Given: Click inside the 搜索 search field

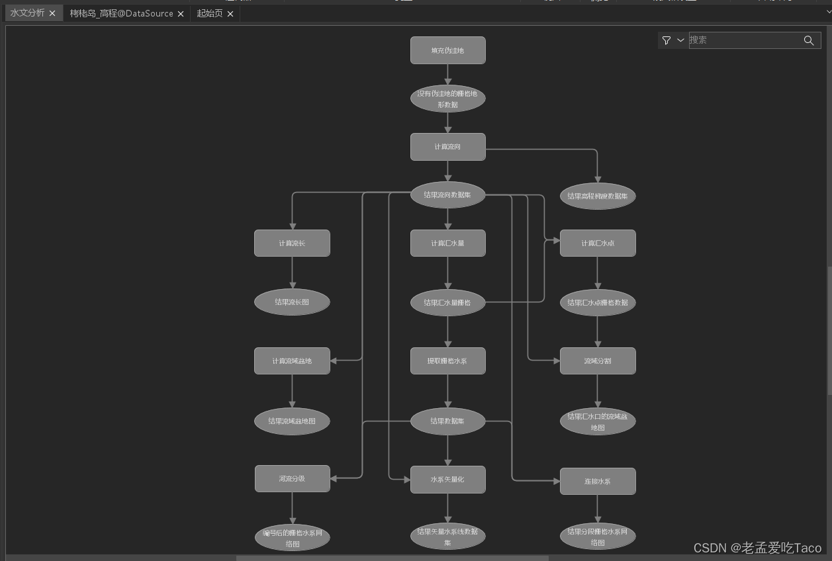Looking at the screenshot, I should click(x=741, y=40).
